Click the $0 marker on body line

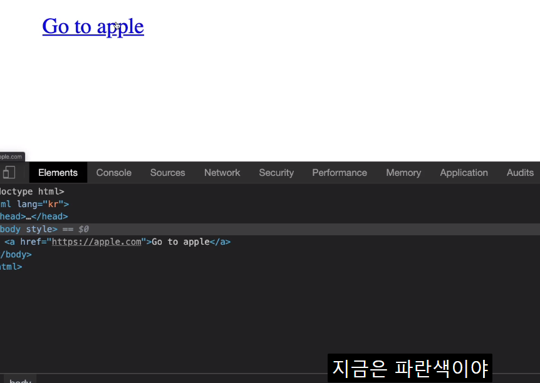pyautogui.click(x=83, y=229)
